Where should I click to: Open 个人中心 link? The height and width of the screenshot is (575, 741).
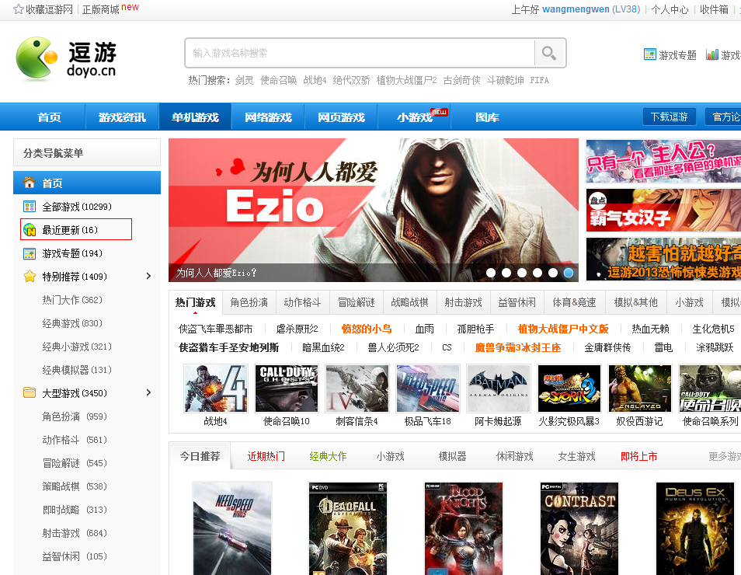tap(670, 9)
